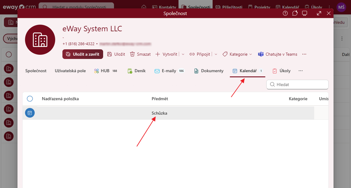Click the Uložit floppy disk icon
The image size is (351, 188).
pos(110,54)
